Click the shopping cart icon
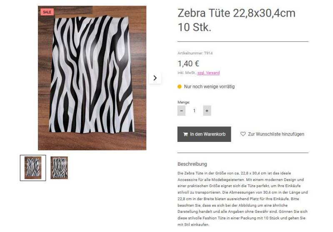 [185, 134]
